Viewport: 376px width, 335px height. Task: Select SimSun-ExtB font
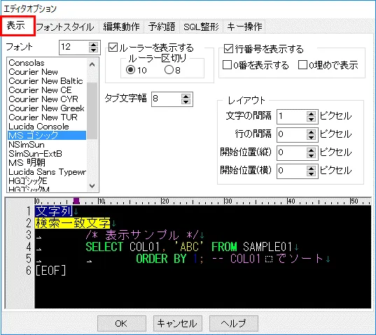coord(47,154)
